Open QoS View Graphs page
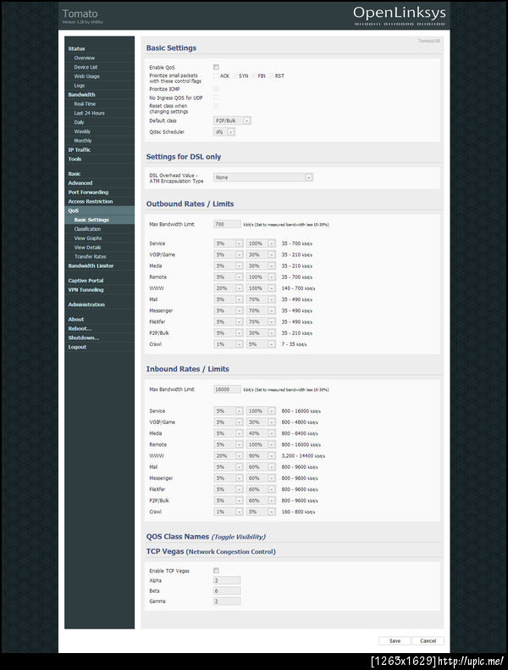 pyautogui.click(x=88, y=238)
